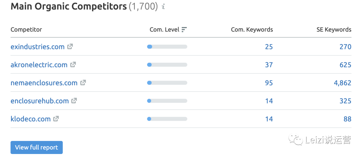Open external link icon beside exindustries.com
Viewport: 363px width, 156px height.
tap(70, 46)
